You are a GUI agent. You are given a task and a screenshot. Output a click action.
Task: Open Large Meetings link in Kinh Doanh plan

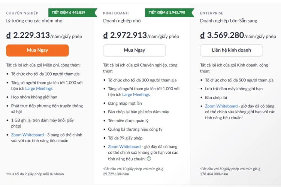point(136,95)
